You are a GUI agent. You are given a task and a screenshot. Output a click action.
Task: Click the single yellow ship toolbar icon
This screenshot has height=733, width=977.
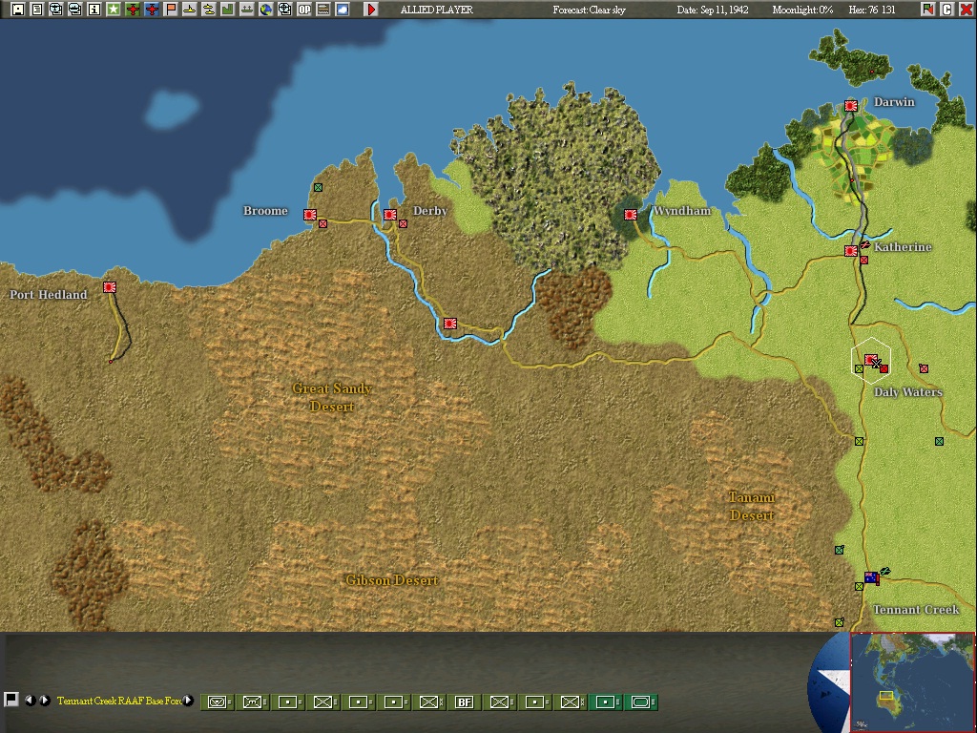pos(190,10)
